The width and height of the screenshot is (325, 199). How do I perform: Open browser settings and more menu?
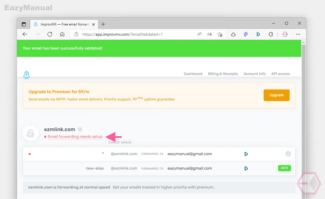pyautogui.click(x=298, y=34)
